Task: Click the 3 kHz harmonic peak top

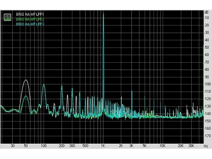Action: pos(132,91)
